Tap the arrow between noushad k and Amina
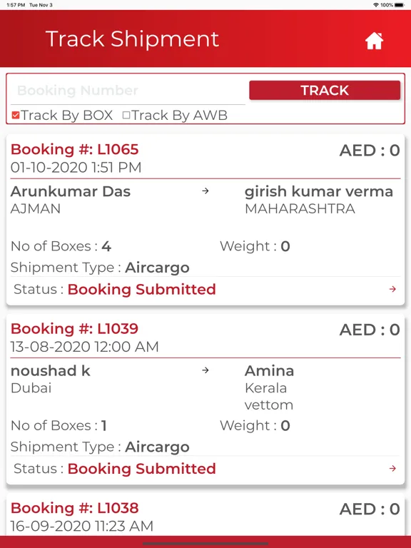411x548 pixels. [x=205, y=370]
